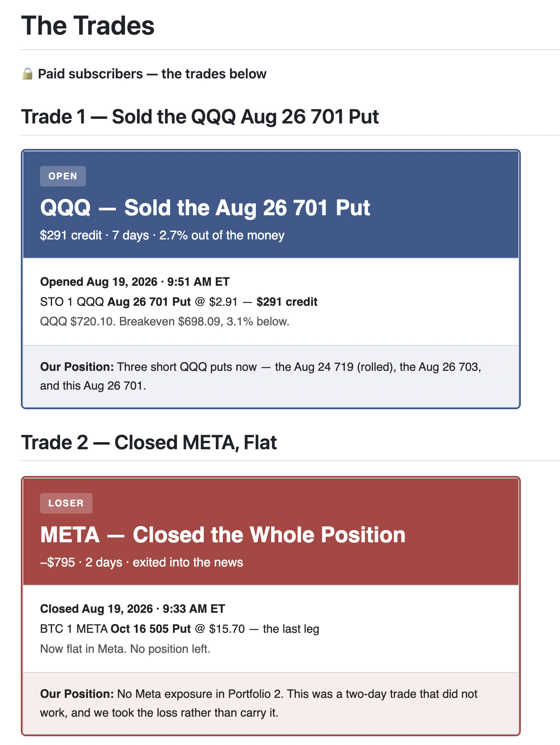Click the lock icon beside Paid subscribers
This screenshot has width=560, height=745.
pyautogui.click(x=27, y=74)
